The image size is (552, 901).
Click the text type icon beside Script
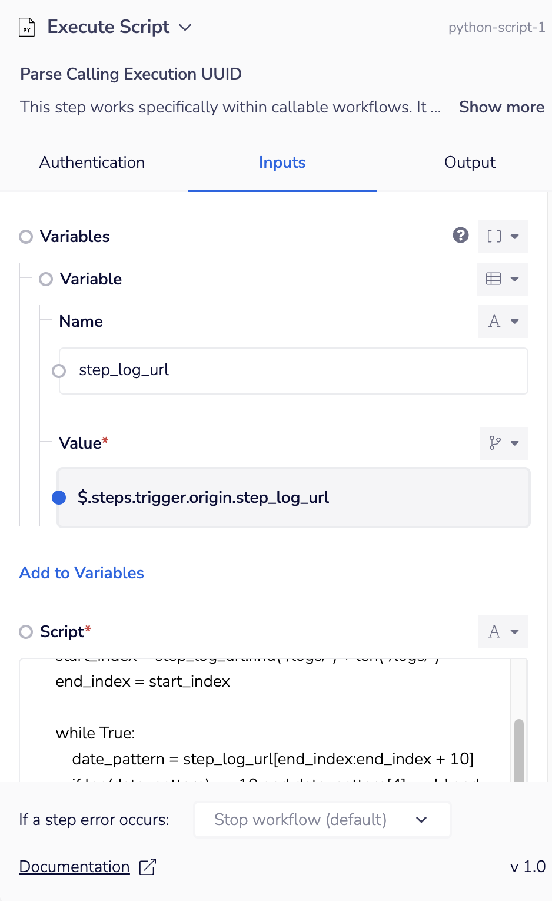pos(494,632)
